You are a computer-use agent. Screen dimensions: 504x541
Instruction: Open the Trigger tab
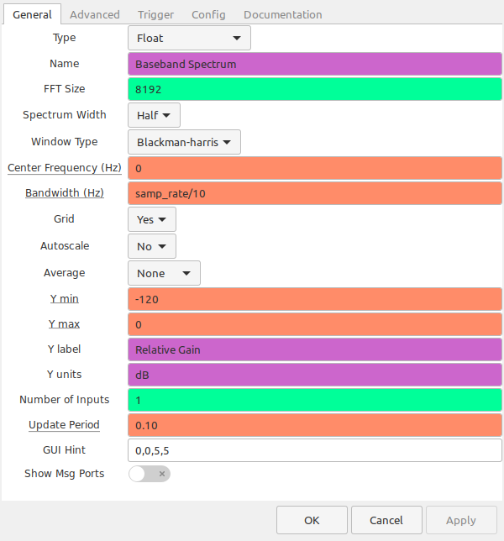[155, 15]
